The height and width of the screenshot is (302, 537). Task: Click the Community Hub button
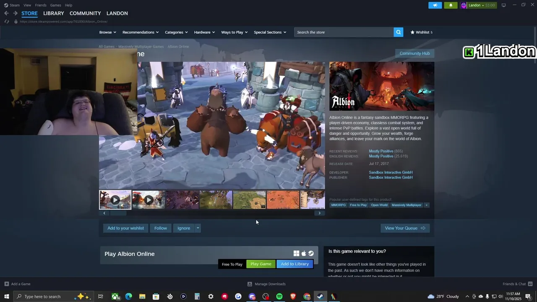[x=414, y=53]
